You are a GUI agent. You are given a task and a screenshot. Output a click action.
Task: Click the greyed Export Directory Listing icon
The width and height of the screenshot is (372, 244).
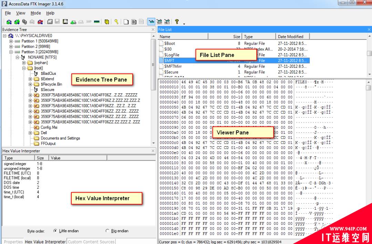(x=142, y=22)
